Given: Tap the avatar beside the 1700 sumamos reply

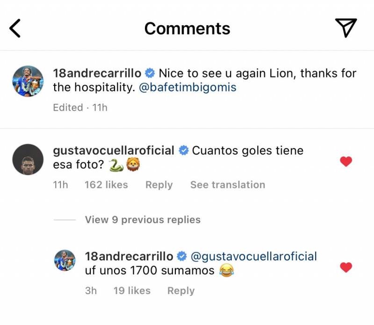Looking at the screenshot, I should [x=65, y=260].
